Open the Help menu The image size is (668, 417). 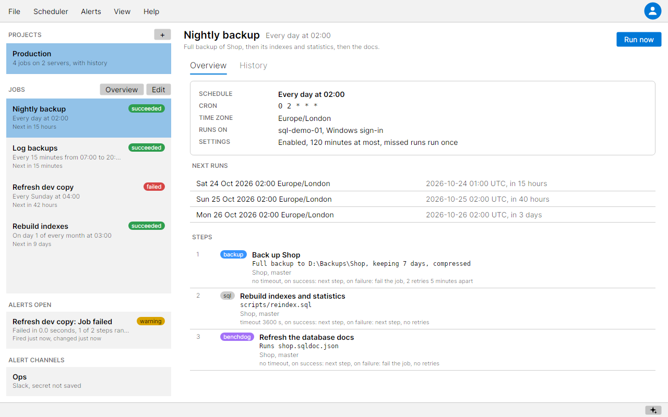point(151,11)
